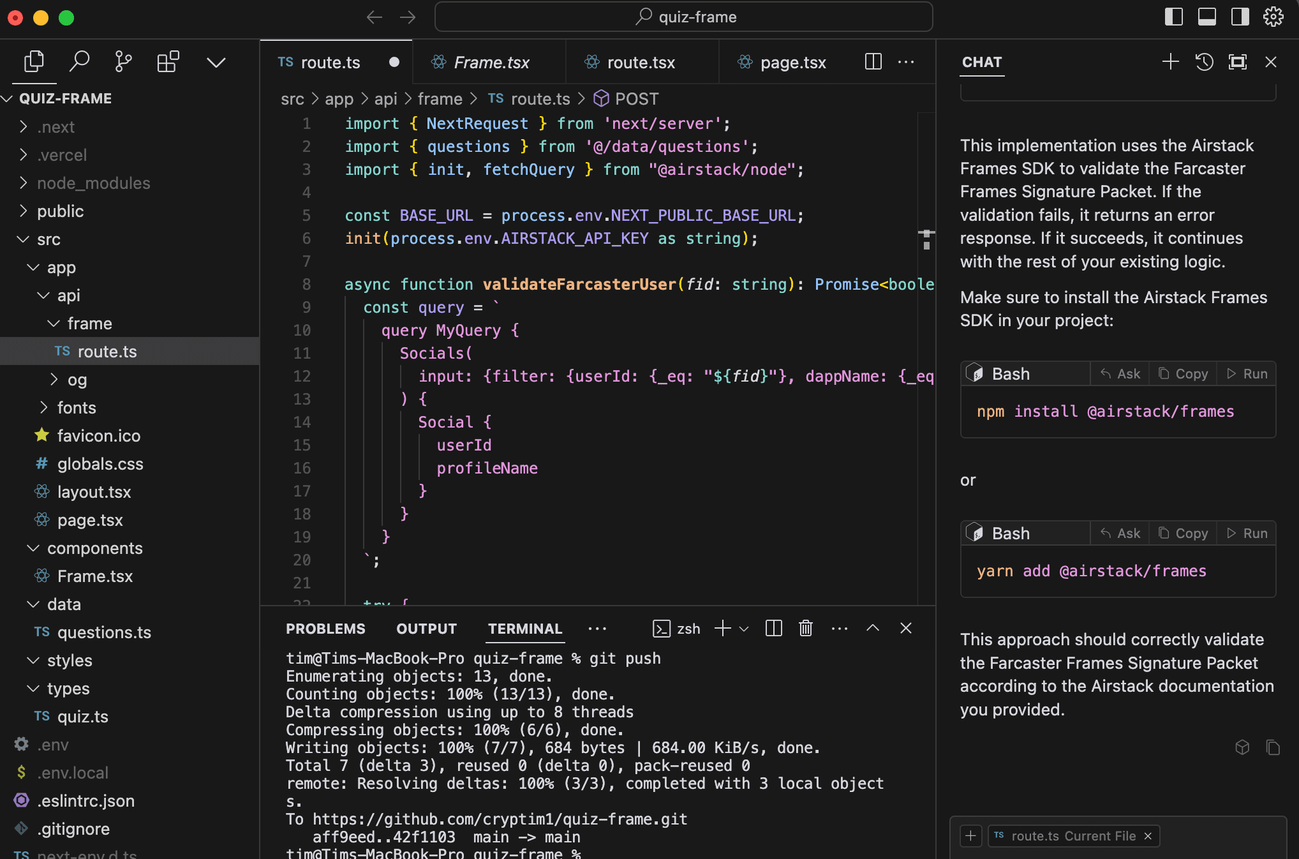Switch to the OUTPUT panel tab
Screen dimensions: 1299x859
(x=426, y=629)
